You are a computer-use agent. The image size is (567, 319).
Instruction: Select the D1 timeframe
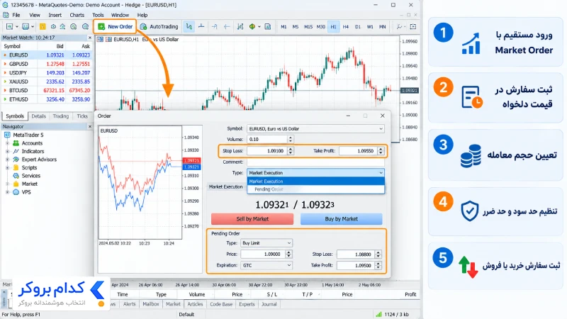pos(358,27)
